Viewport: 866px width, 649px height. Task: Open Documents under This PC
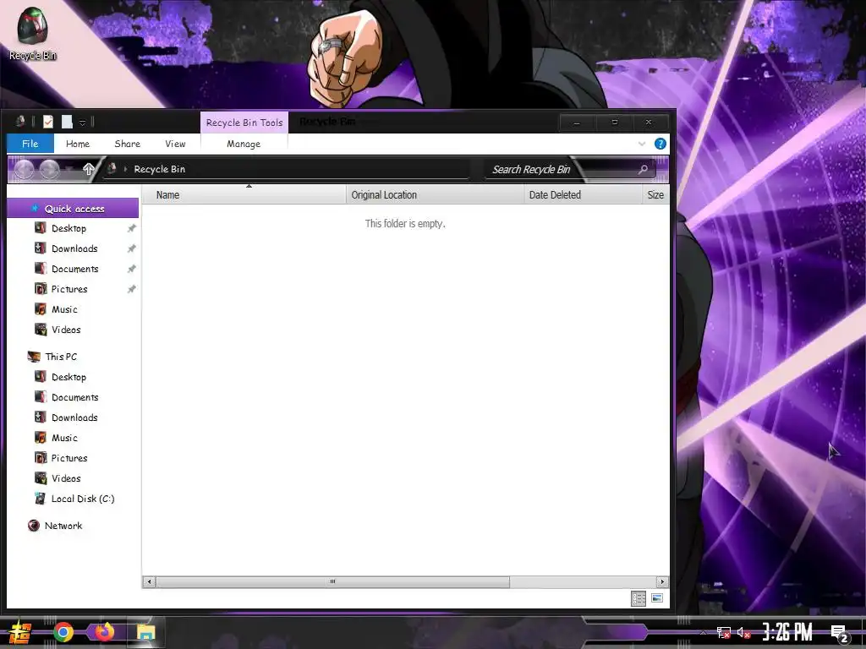pos(75,397)
